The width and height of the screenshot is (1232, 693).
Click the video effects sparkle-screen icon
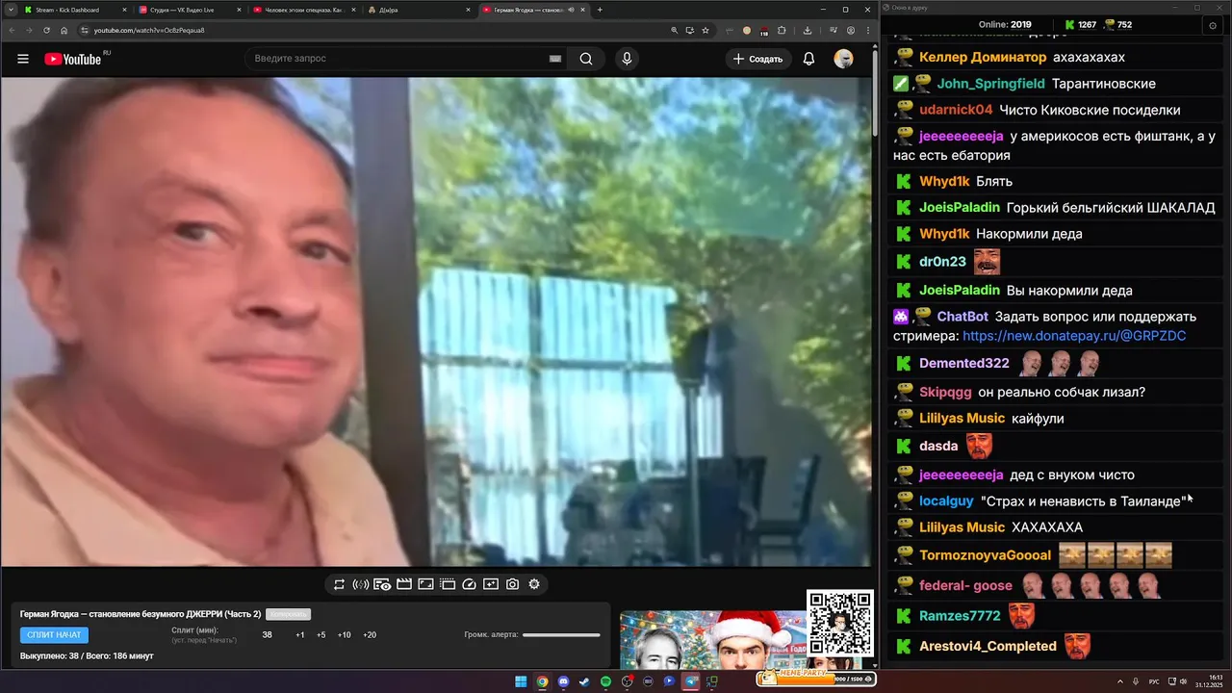click(x=491, y=584)
